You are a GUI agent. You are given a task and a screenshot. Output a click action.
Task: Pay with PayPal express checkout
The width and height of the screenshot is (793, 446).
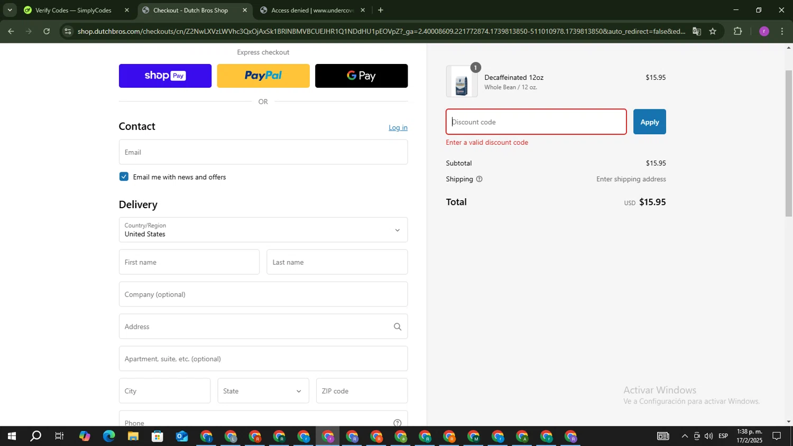pyautogui.click(x=263, y=76)
